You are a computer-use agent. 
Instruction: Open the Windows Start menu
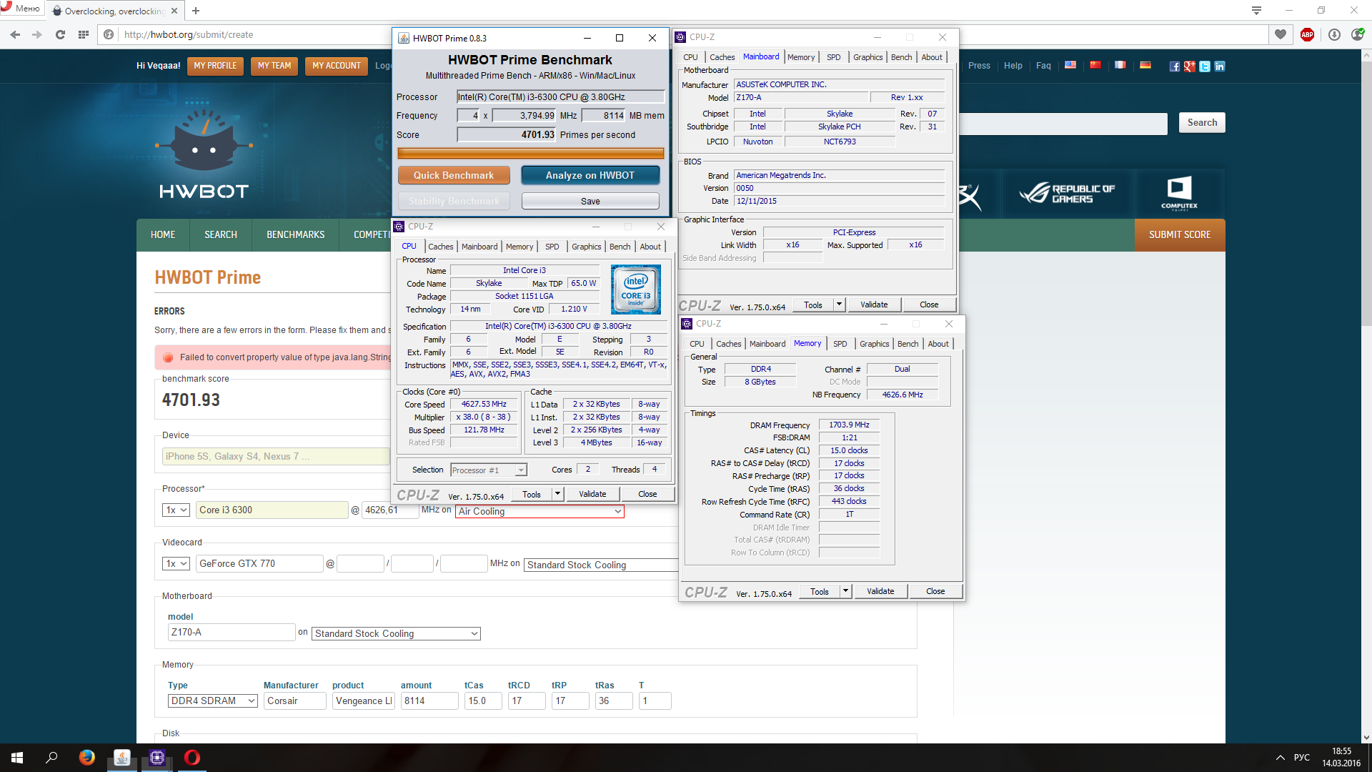click(x=17, y=758)
